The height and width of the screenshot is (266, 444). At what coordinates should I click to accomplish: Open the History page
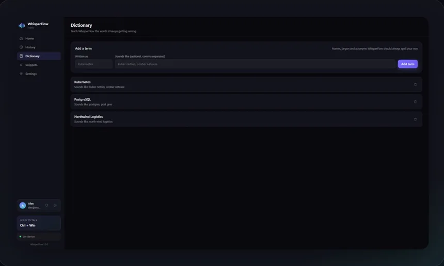(x=39, y=47)
